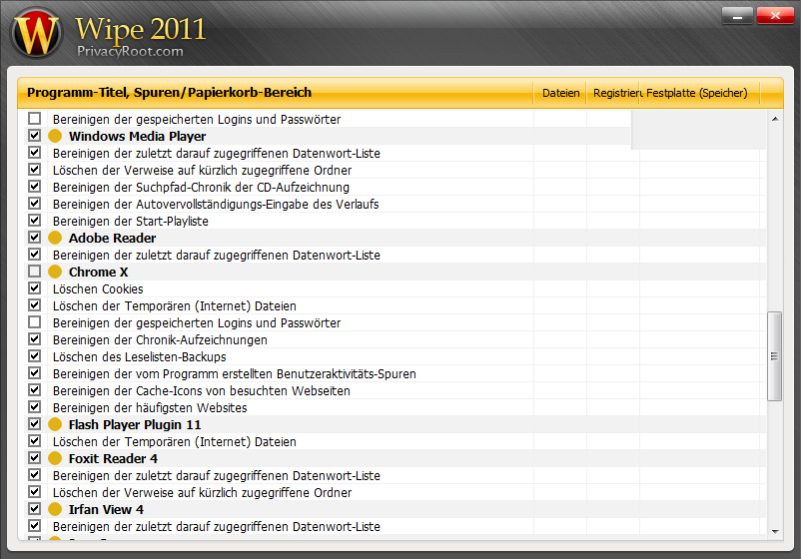Image resolution: width=801 pixels, height=559 pixels.
Task: Click the Wipe 2011 W logo icon
Action: tap(36, 33)
